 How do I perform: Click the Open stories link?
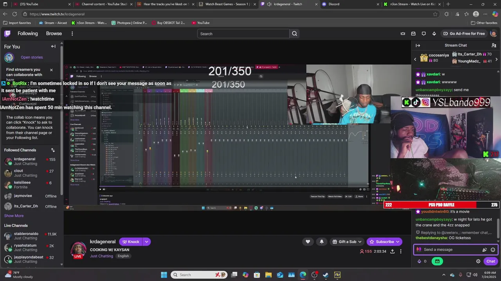[32, 57]
